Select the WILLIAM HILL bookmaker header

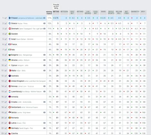pyautogui.click(x=119, y=13)
